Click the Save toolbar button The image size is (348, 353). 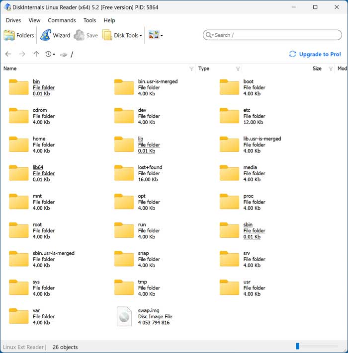[x=86, y=35]
